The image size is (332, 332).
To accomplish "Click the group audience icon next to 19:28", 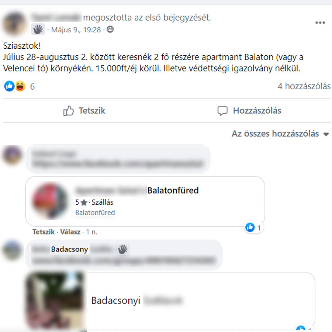I will pyautogui.click(x=110, y=29).
